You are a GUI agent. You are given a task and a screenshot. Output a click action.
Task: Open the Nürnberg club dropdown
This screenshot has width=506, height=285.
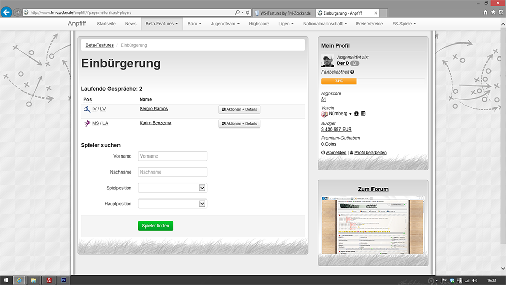click(350, 114)
